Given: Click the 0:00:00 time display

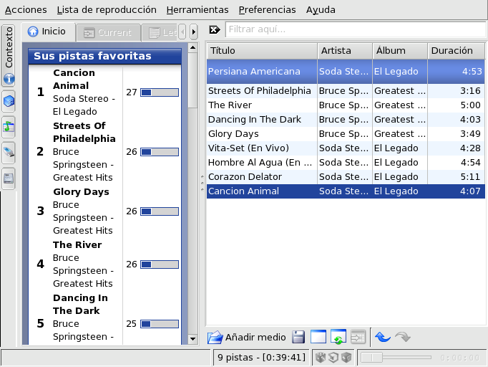Looking at the screenshot, I should point(459,358).
